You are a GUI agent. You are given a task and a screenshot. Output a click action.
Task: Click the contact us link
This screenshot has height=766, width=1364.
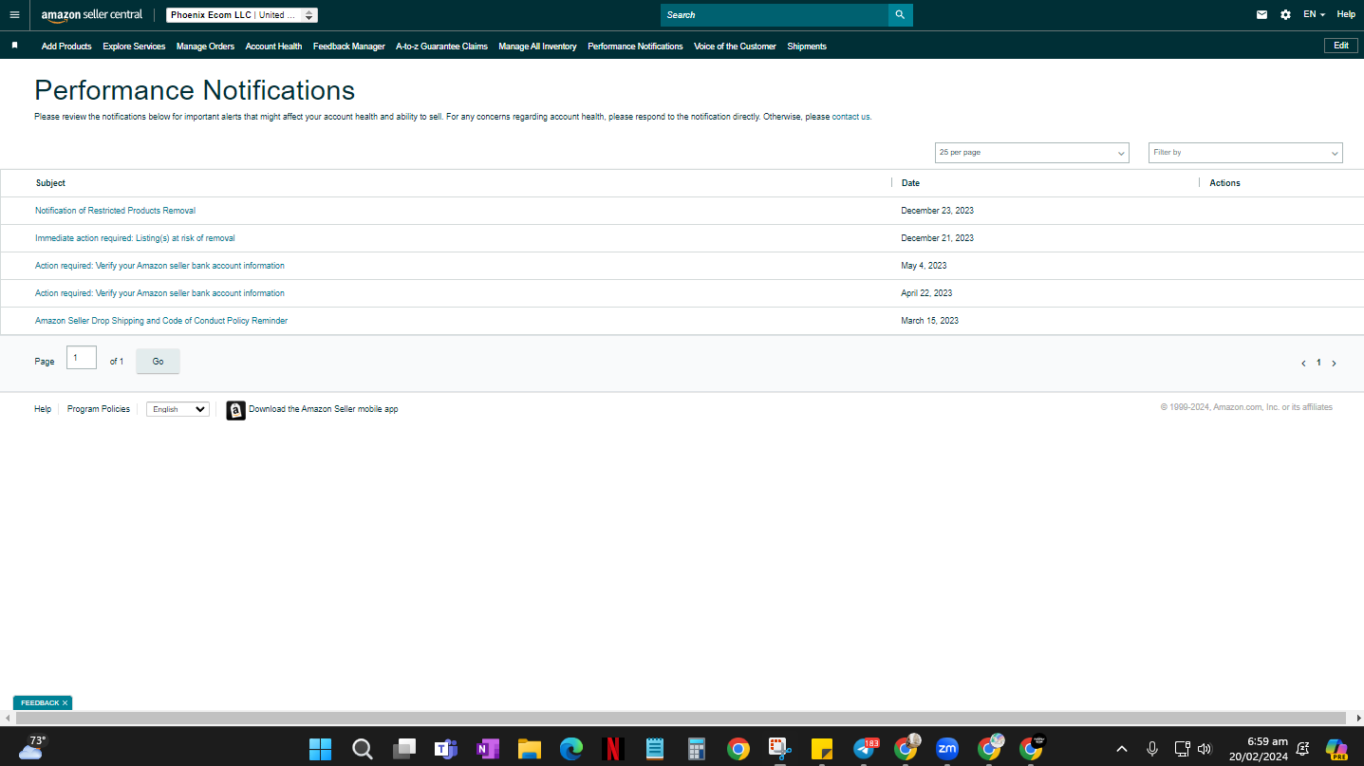tap(851, 117)
